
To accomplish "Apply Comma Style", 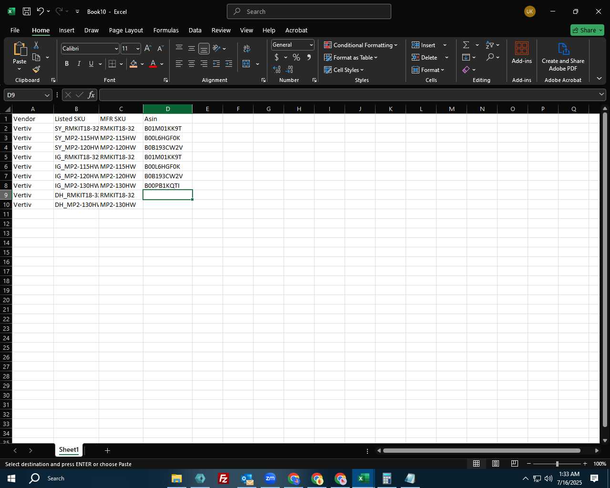I will [x=309, y=57].
